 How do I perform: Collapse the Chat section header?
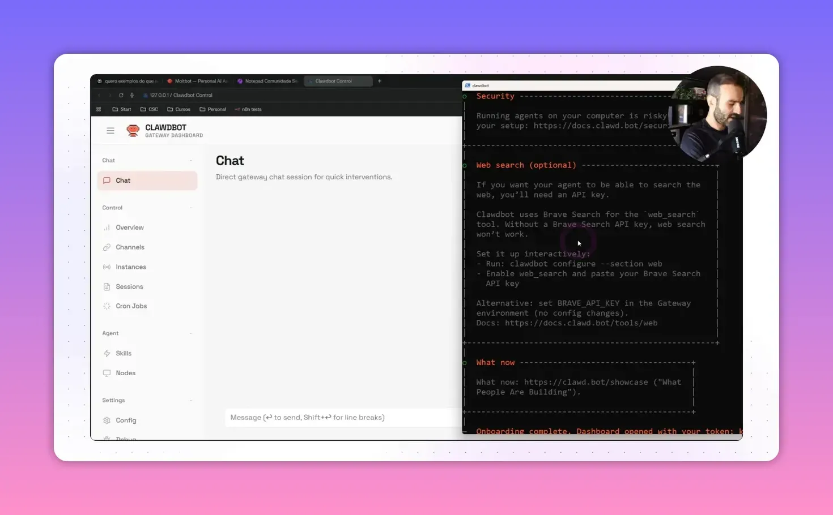pyautogui.click(x=191, y=160)
